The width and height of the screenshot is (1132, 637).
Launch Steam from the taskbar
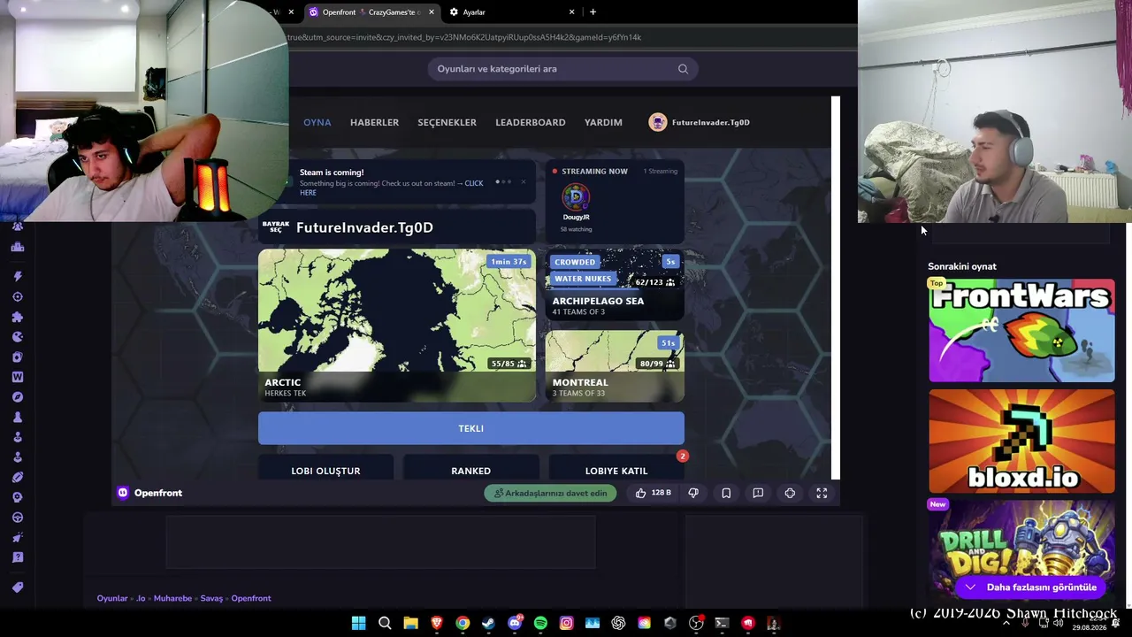click(488, 623)
